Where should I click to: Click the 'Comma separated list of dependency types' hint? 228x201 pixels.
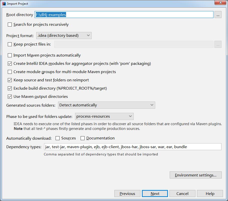click(x=101, y=154)
